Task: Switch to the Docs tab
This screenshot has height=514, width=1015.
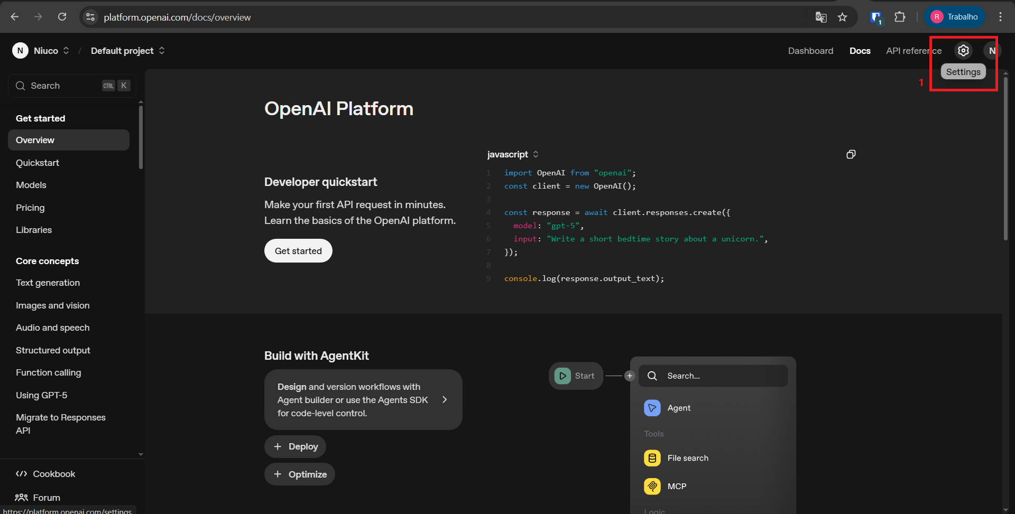Action: 860,51
